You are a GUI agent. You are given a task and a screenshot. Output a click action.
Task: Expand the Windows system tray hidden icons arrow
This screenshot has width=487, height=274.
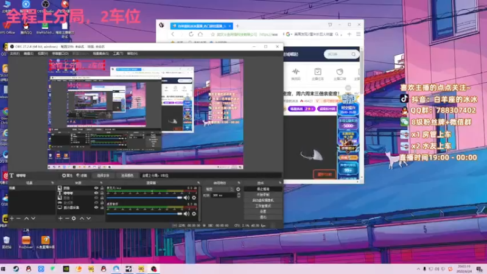click(418, 269)
